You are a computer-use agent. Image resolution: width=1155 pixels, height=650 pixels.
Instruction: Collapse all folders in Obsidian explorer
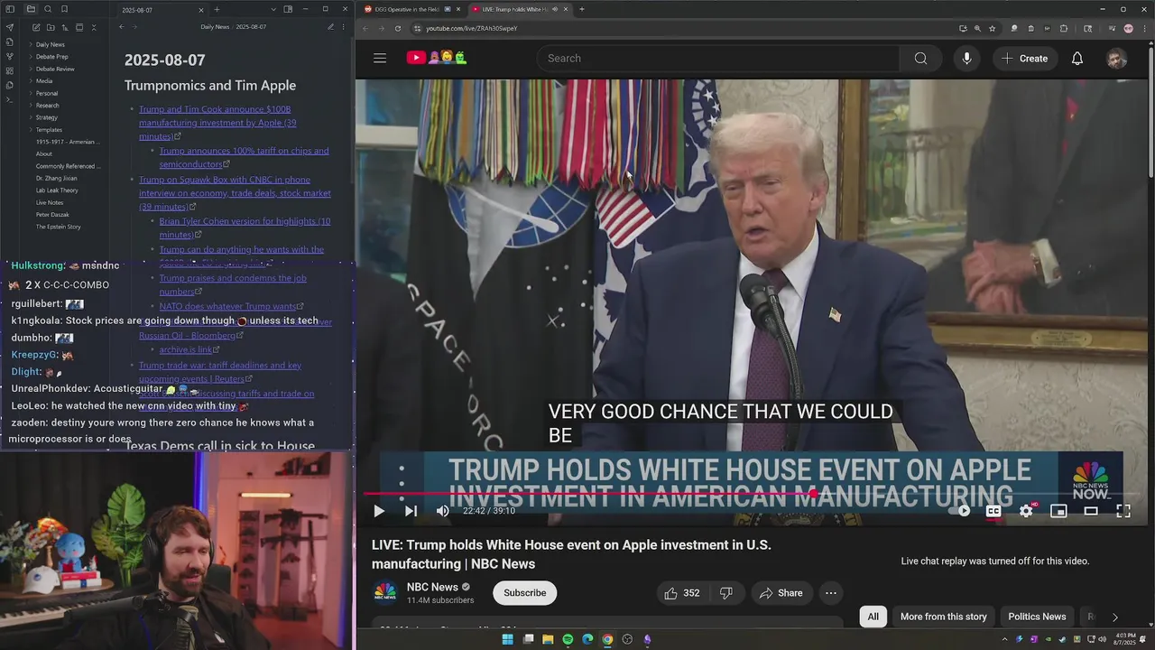click(94, 27)
